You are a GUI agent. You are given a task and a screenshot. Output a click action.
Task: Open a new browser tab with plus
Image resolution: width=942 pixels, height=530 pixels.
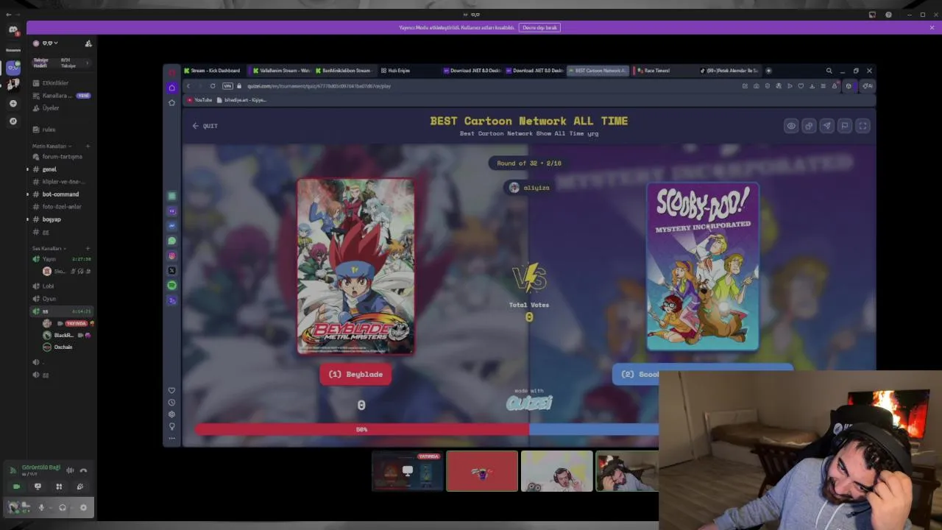[x=768, y=71]
